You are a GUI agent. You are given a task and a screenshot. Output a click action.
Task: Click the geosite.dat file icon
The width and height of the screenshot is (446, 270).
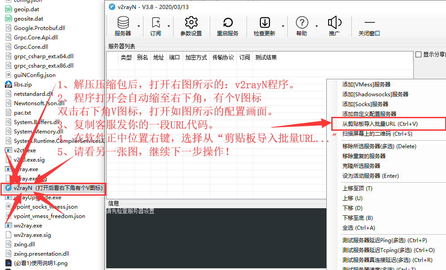pos(8,19)
